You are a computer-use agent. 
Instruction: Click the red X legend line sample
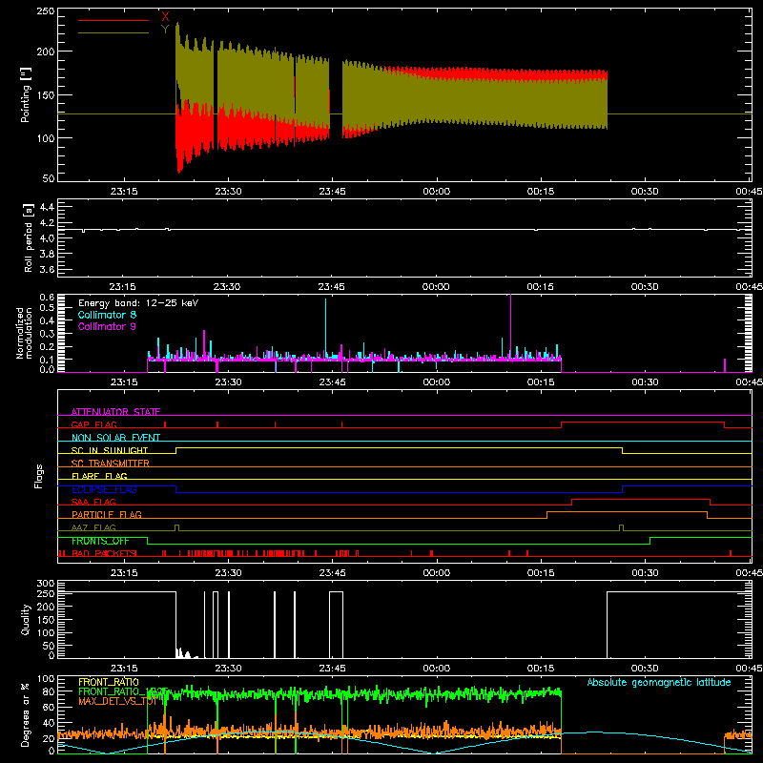[113, 20]
